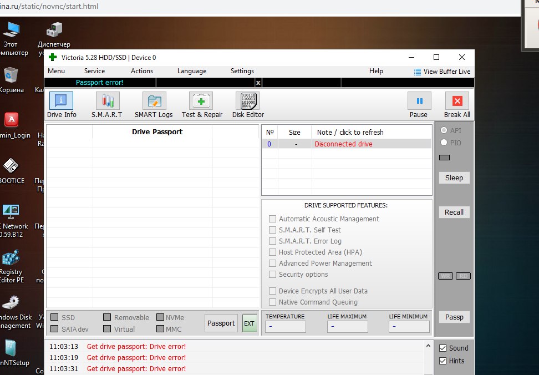Open the Disk Editor
Screen dimensions: 539x375
tap(248, 101)
